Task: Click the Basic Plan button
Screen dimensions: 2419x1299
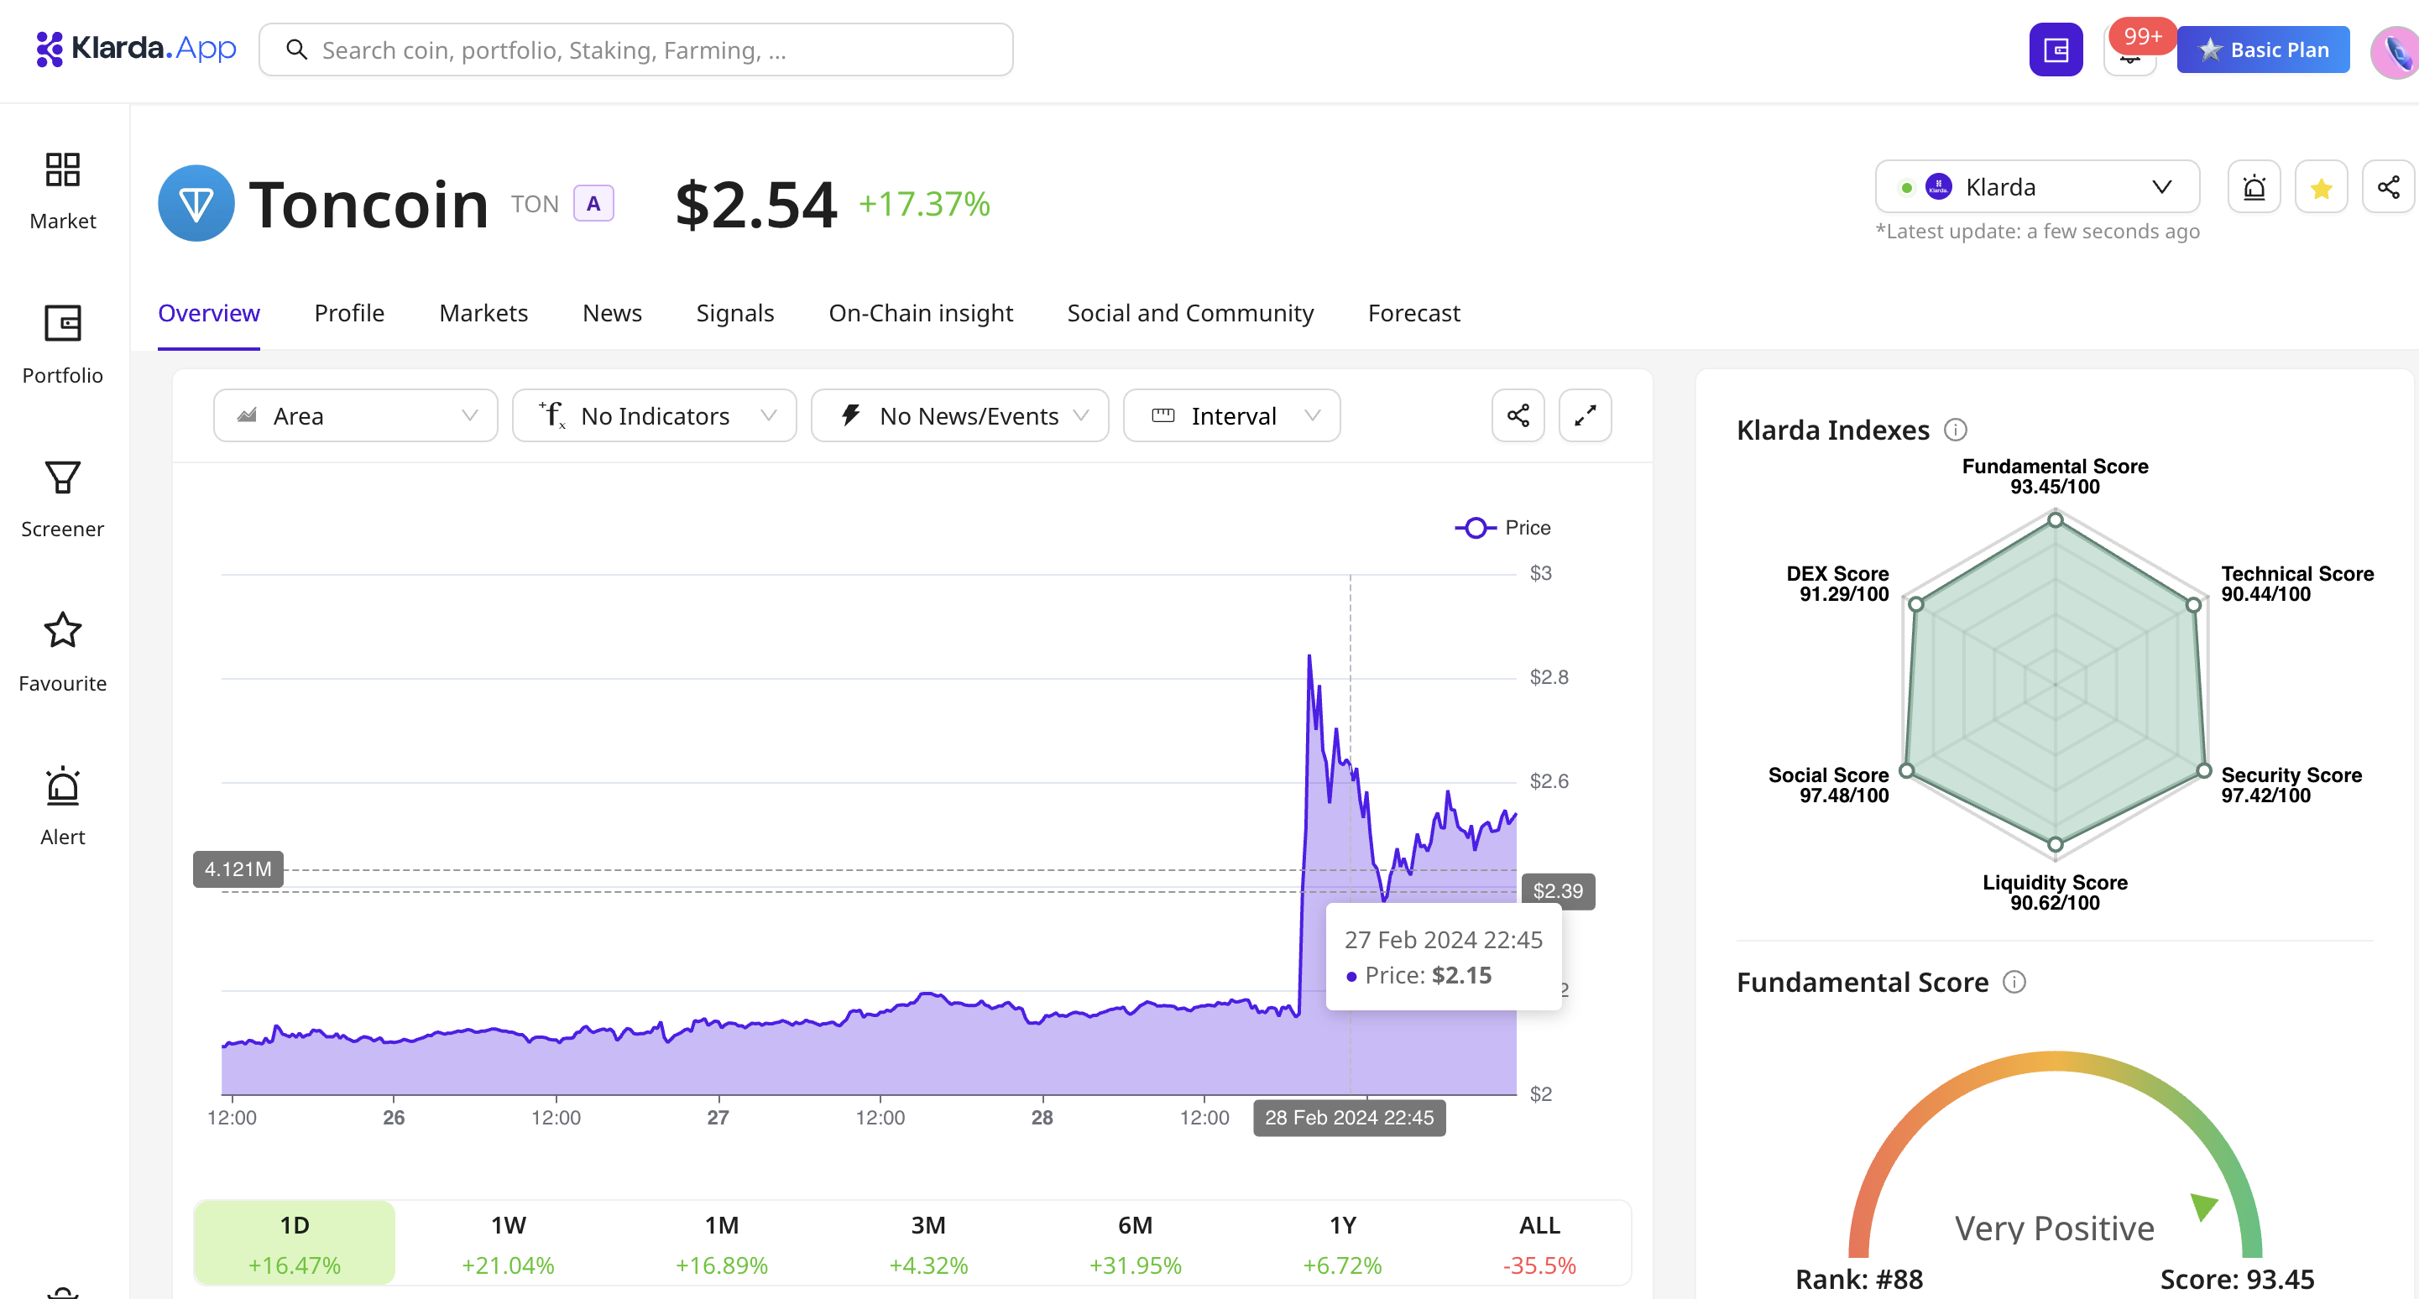Action: [2262, 50]
